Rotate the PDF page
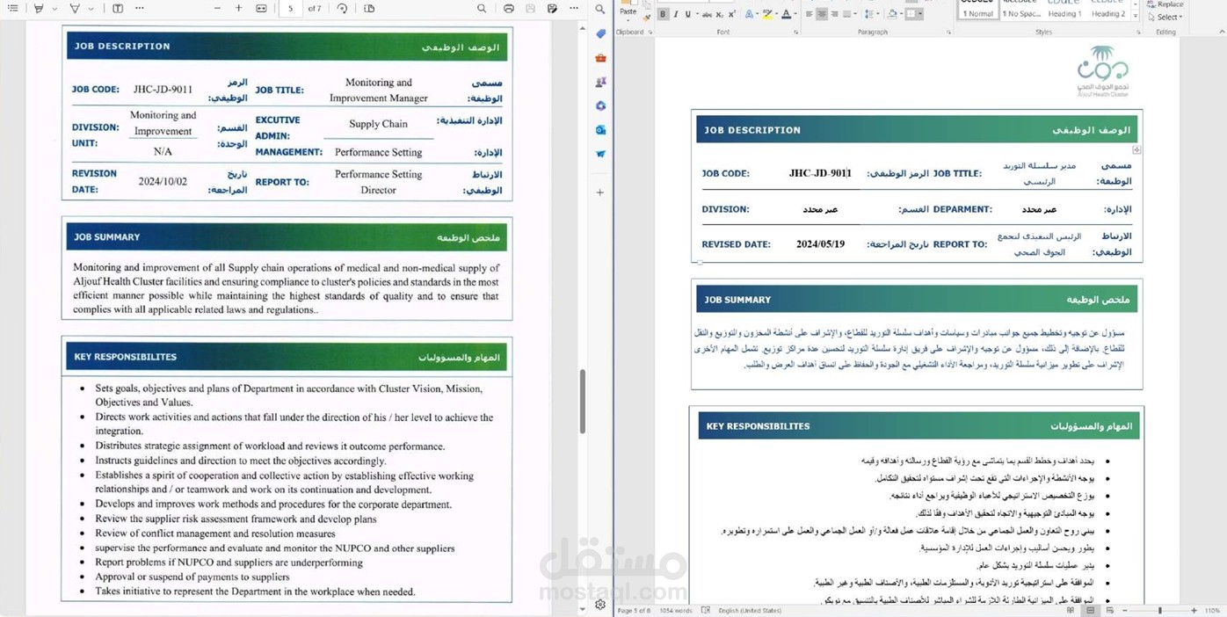1227x617 pixels. click(x=342, y=8)
